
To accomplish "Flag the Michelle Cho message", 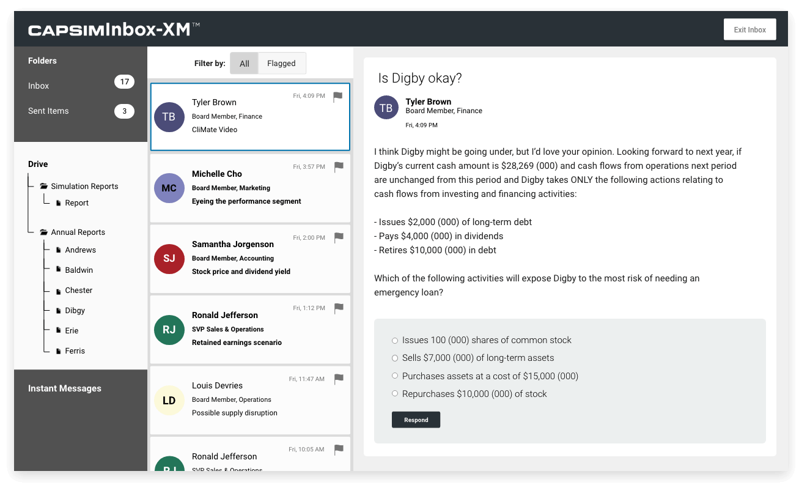I will [x=339, y=167].
